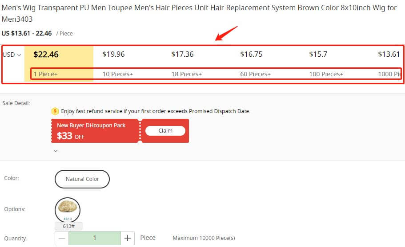Choose the #613 hair swatch thumbnail
Image resolution: width=405 pixels, height=247 pixels.
point(68,210)
